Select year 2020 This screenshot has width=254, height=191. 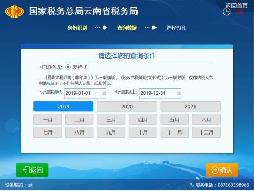coord(127,106)
